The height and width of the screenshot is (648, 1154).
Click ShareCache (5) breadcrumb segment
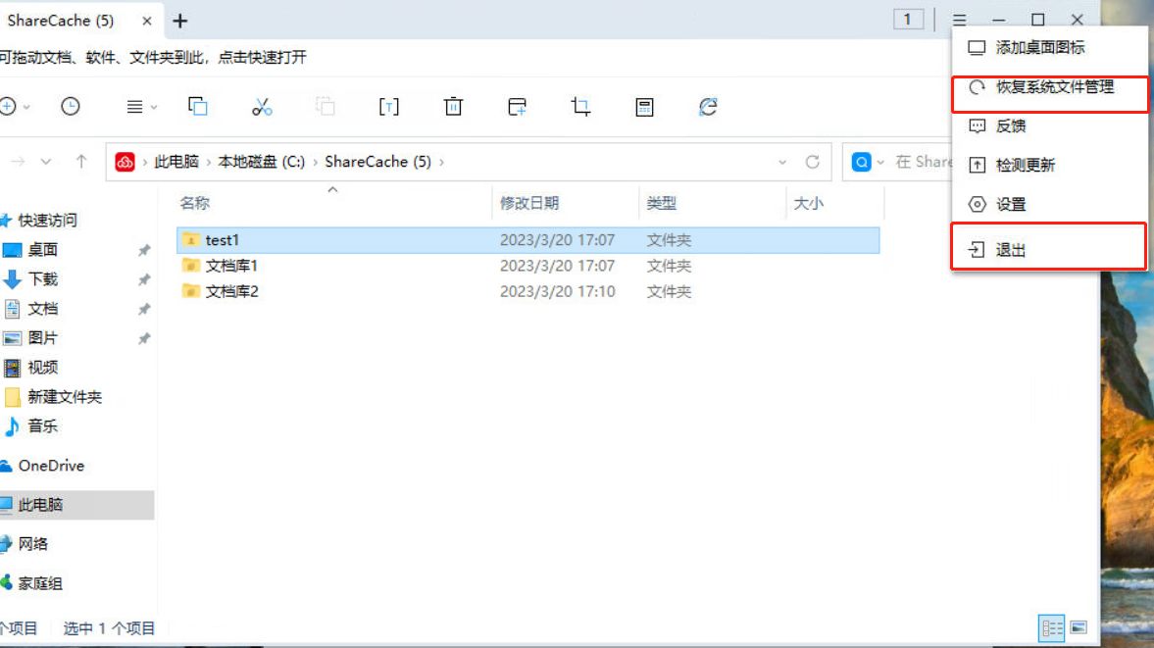click(x=377, y=162)
